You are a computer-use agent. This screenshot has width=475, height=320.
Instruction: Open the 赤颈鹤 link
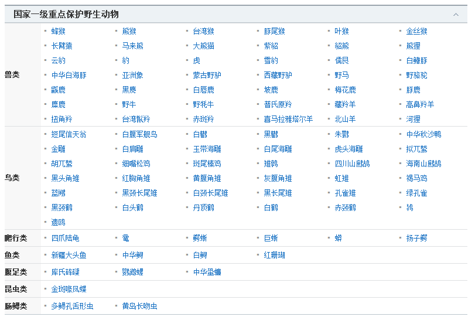(x=346, y=208)
